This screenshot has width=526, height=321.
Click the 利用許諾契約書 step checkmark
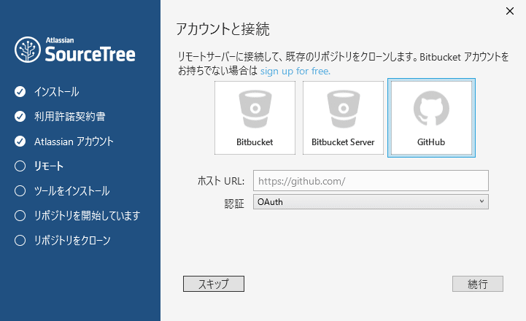coord(20,117)
